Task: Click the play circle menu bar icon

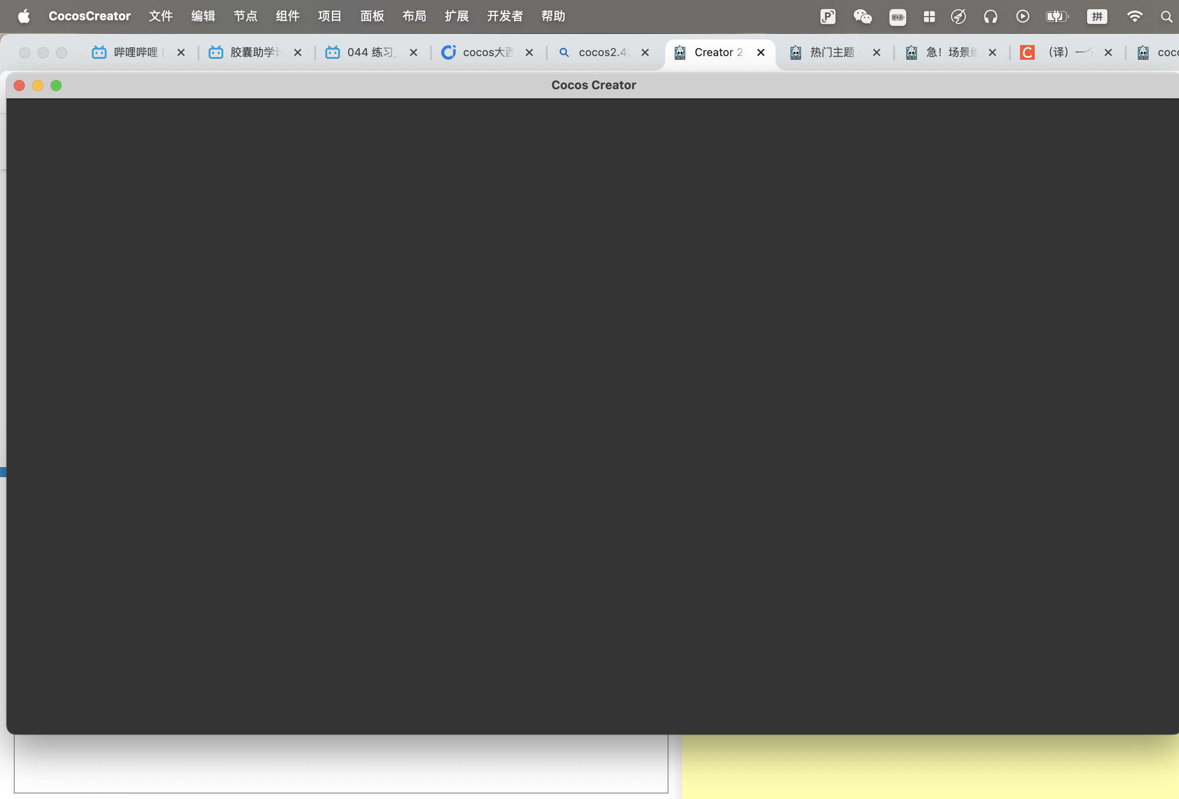Action: (1022, 17)
